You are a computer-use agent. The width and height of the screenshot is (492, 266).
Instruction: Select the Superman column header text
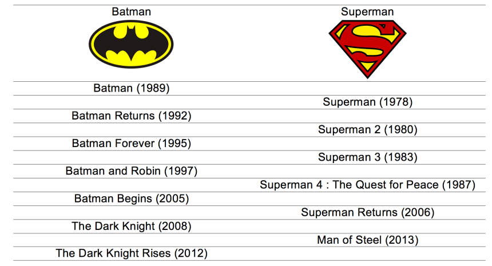(x=367, y=11)
